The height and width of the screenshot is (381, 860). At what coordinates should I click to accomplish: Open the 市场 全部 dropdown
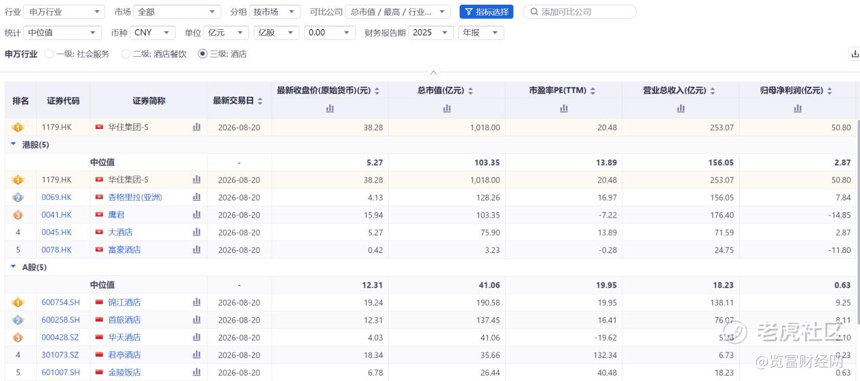coord(177,12)
